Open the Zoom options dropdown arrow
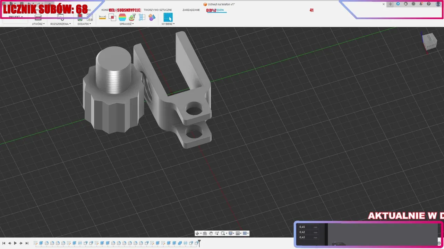The height and width of the screenshot is (249, 444). pos(226,233)
